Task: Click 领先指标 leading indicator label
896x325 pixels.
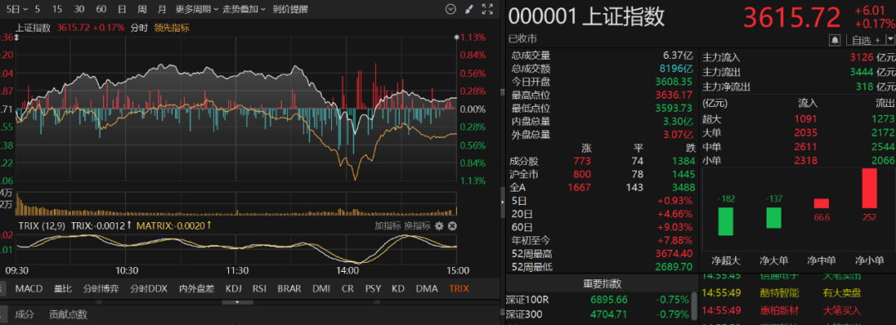Action: pyautogui.click(x=172, y=27)
